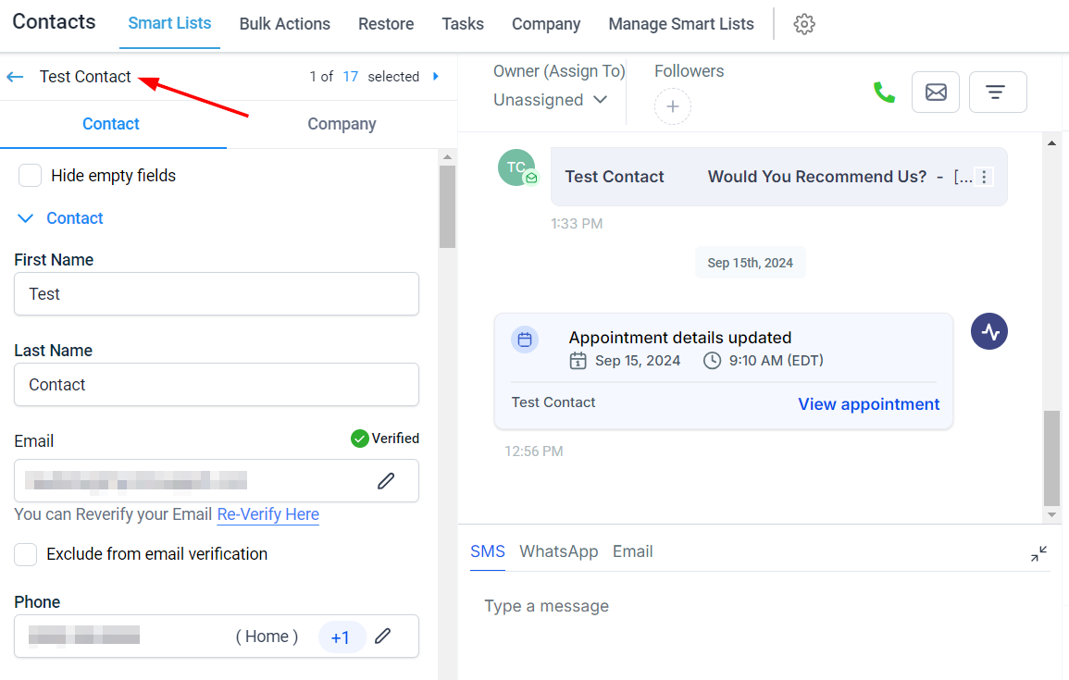Image resolution: width=1069 pixels, height=680 pixels.
Task: Select the WhatsApp message tab
Action: 558,551
